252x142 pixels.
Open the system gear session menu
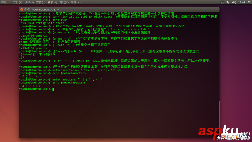click(249, 2)
